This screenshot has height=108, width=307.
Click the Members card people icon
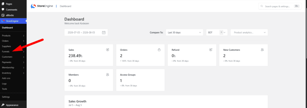(108, 75)
